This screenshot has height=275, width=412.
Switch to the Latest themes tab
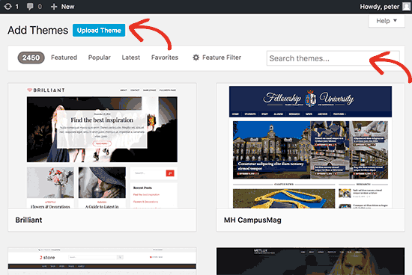pos(131,58)
